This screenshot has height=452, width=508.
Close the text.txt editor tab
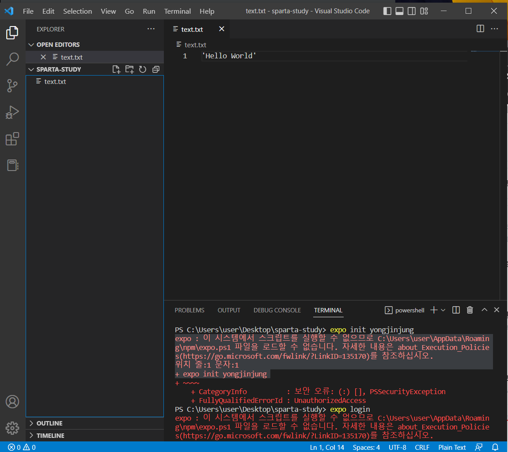click(222, 29)
